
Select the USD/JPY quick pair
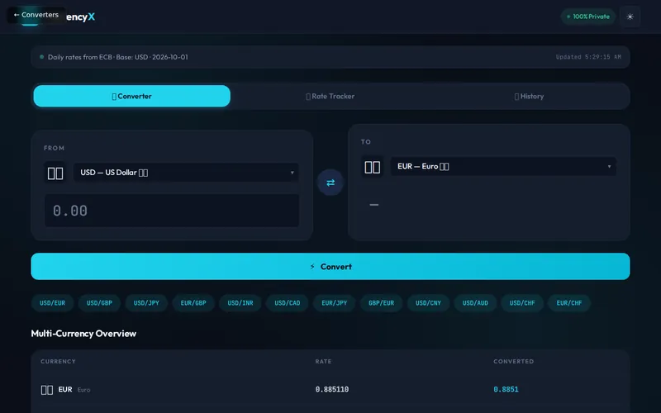[x=146, y=303]
